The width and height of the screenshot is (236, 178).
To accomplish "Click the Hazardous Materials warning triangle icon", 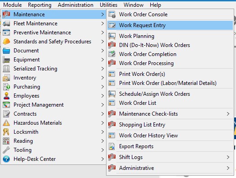I will coord(6,123).
